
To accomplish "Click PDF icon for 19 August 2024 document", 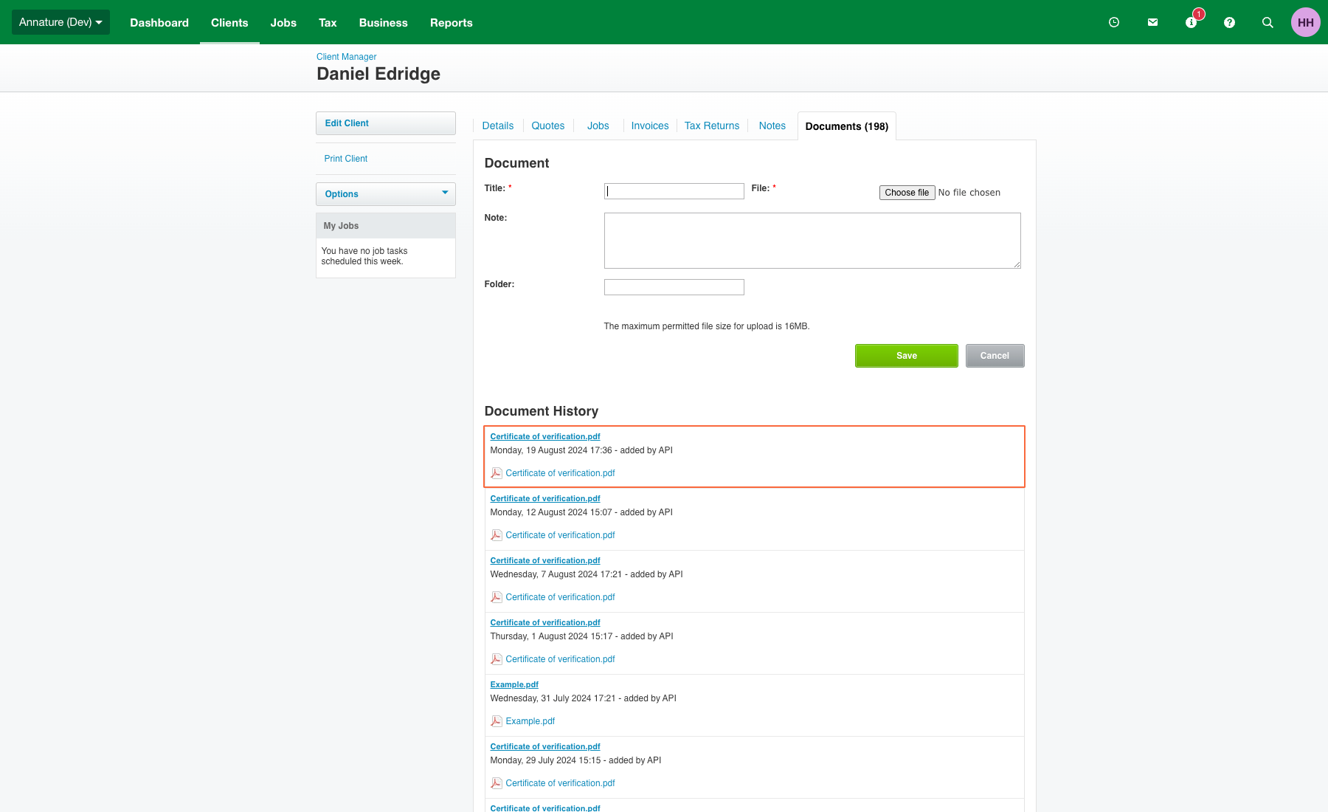I will pos(497,473).
